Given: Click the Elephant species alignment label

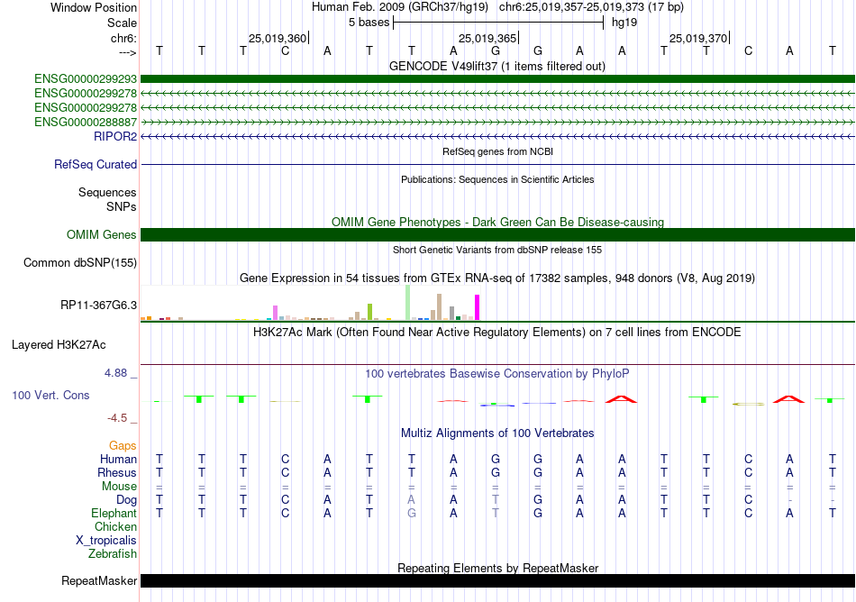Looking at the screenshot, I should click(x=114, y=514).
